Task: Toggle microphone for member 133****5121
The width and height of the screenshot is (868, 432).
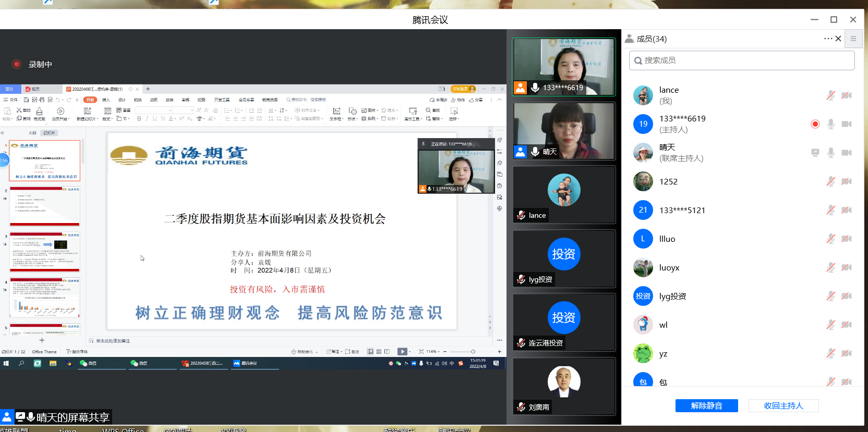Action: (x=831, y=210)
